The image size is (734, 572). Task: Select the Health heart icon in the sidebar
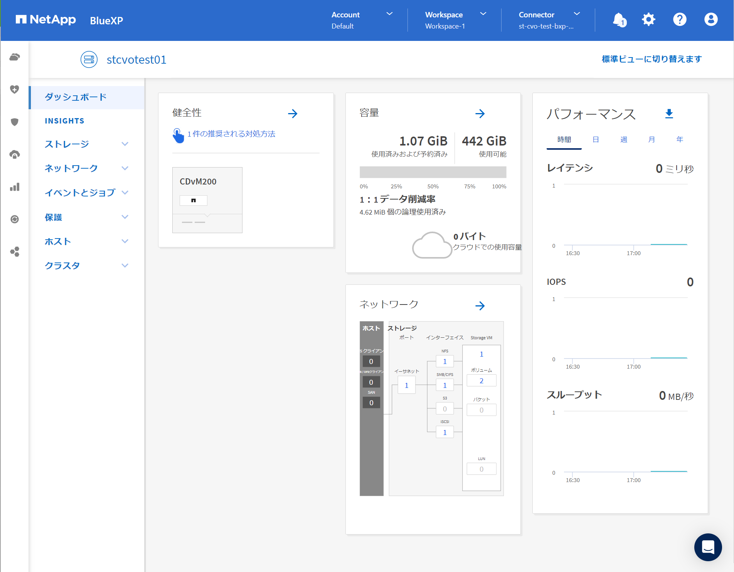tap(14, 89)
